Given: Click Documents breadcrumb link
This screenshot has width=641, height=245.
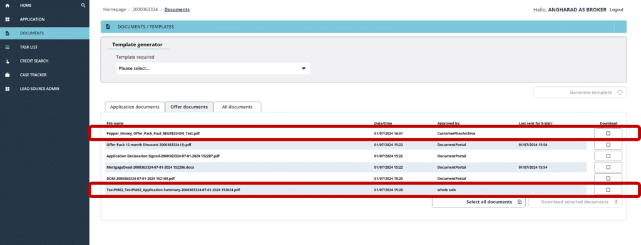Looking at the screenshot, I should (177, 9).
